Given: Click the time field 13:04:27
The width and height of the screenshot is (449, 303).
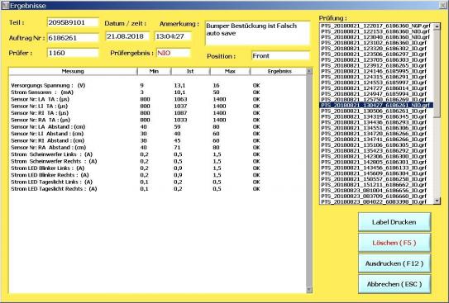Looking at the screenshot, I should click(x=173, y=36).
